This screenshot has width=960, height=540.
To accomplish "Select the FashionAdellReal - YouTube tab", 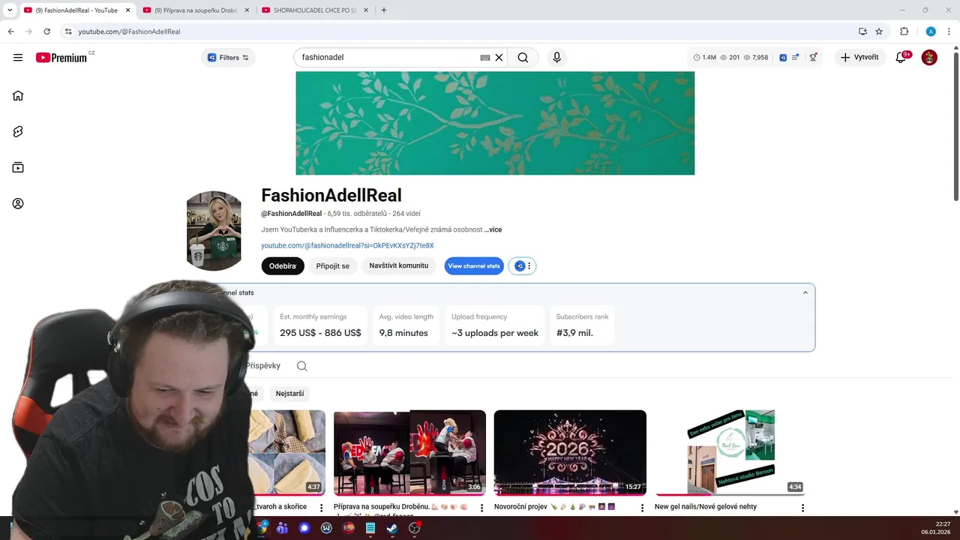I will pyautogui.click(x=76, y=10).
